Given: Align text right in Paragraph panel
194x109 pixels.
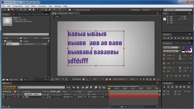Looking at the screenshot, I should coord(172,87).
